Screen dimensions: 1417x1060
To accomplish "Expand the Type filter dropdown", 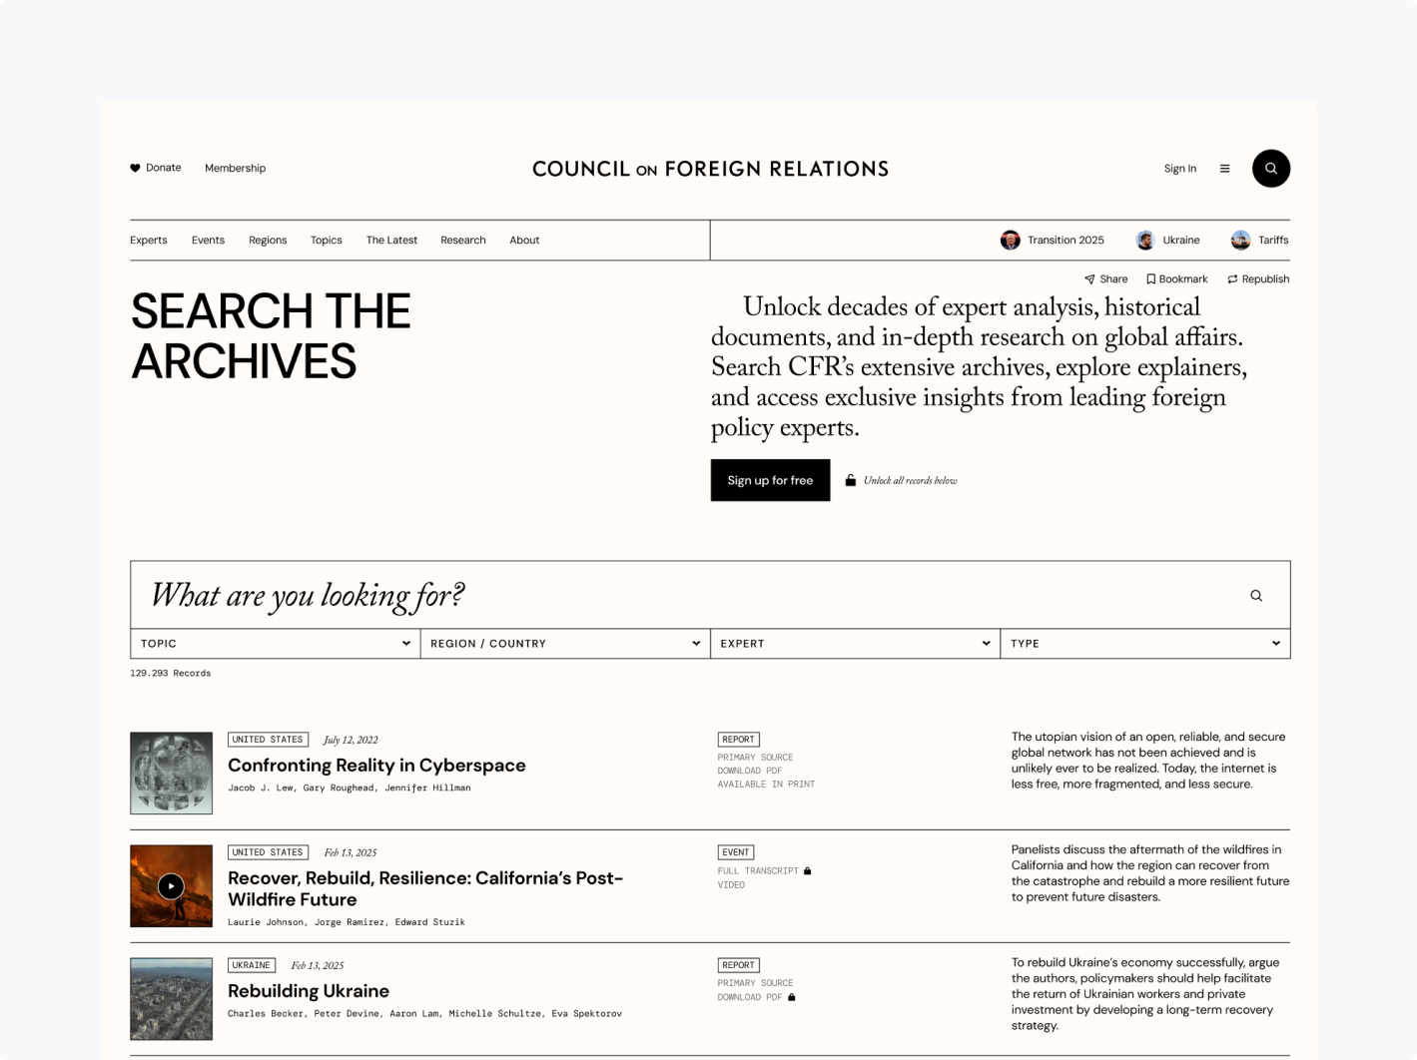I will [1145, 644].
